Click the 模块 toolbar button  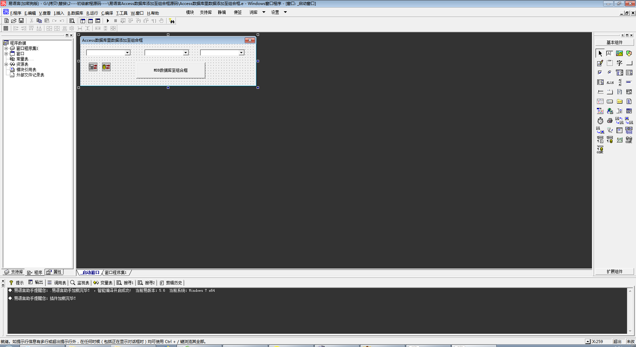coord(190,12)
